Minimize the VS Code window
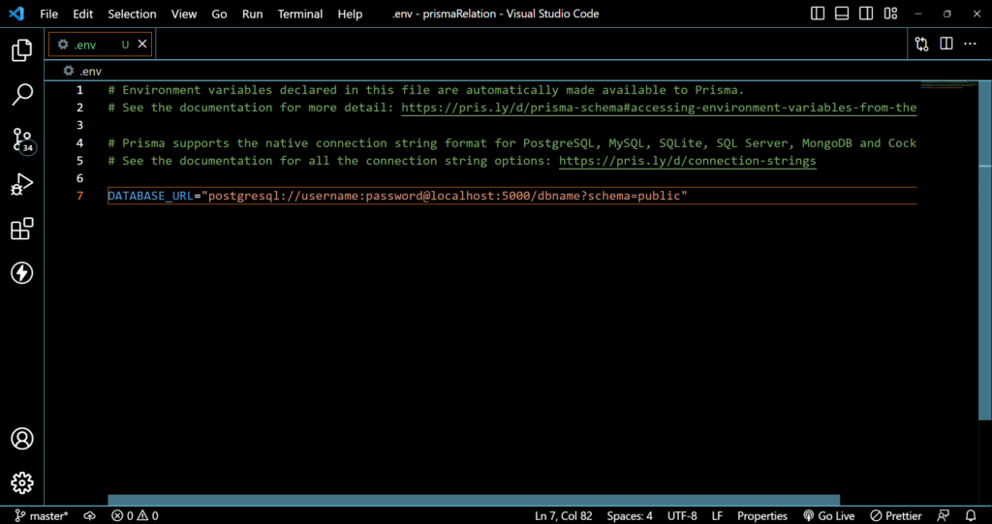Screen dimensions: 992x524 pyautogui.click(x=918, y=14)
